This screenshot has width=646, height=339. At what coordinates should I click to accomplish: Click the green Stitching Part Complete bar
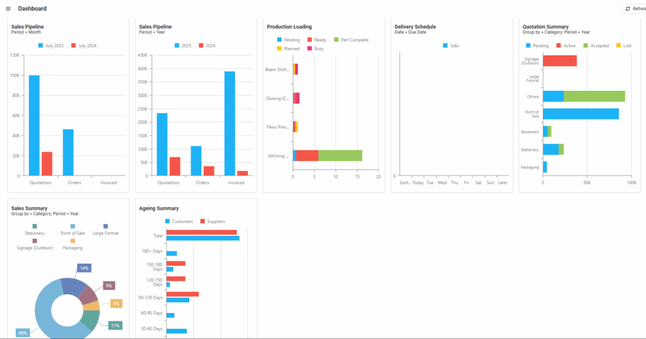[340, 155]
